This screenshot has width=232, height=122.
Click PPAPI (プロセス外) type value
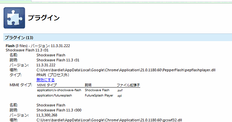pyautogui.click(x=53, y=75)
